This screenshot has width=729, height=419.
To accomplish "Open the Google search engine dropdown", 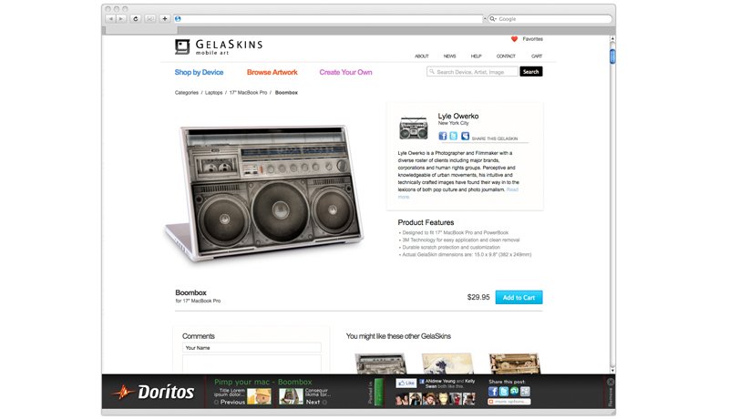I will pyautogui.click(x=493, y=19).
